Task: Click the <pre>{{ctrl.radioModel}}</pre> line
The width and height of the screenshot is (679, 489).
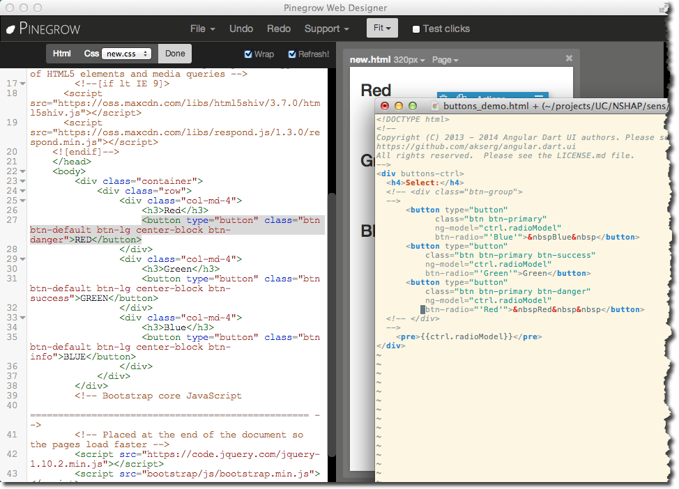Action: tap(469, 336)
